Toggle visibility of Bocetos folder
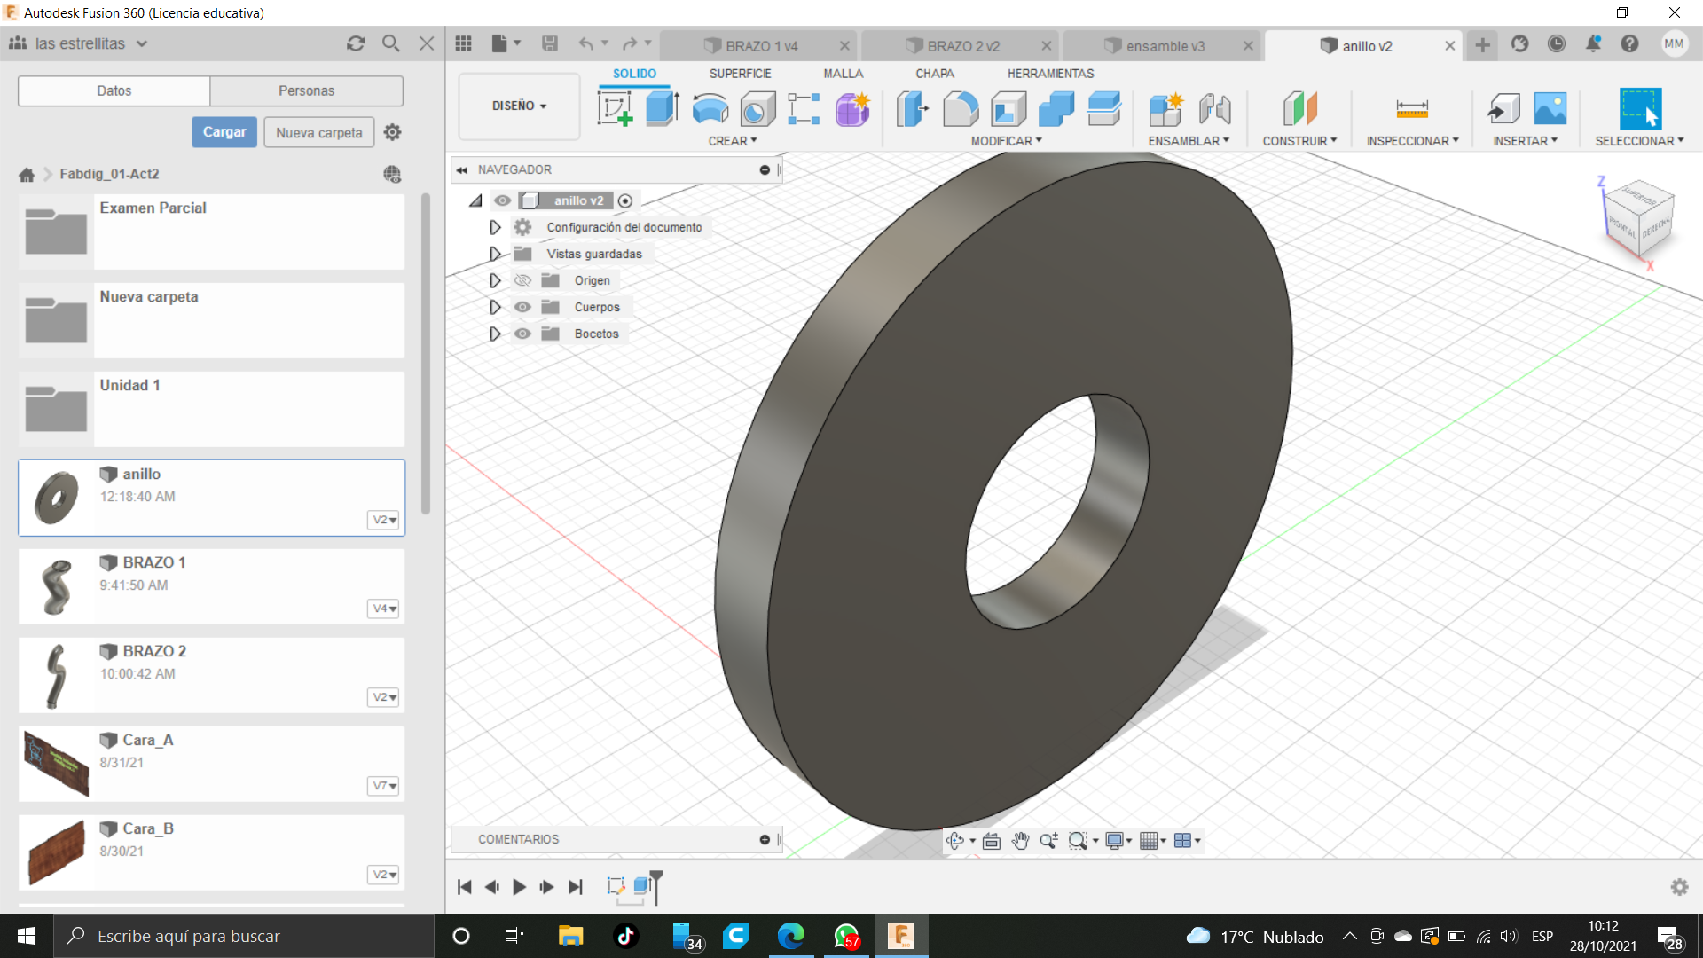1703x958 pixels. pos(522,334)
